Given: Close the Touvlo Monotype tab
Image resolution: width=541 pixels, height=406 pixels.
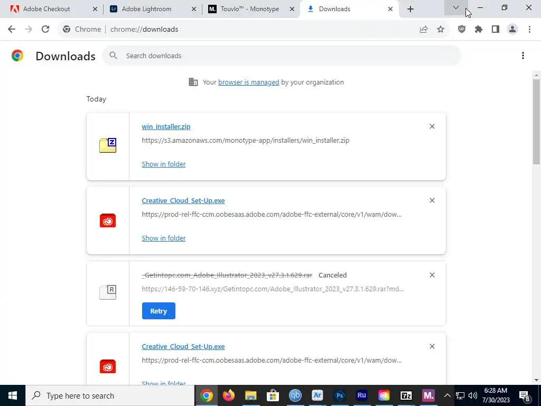Looking at the screenshot, I should (x=292, y=9).
